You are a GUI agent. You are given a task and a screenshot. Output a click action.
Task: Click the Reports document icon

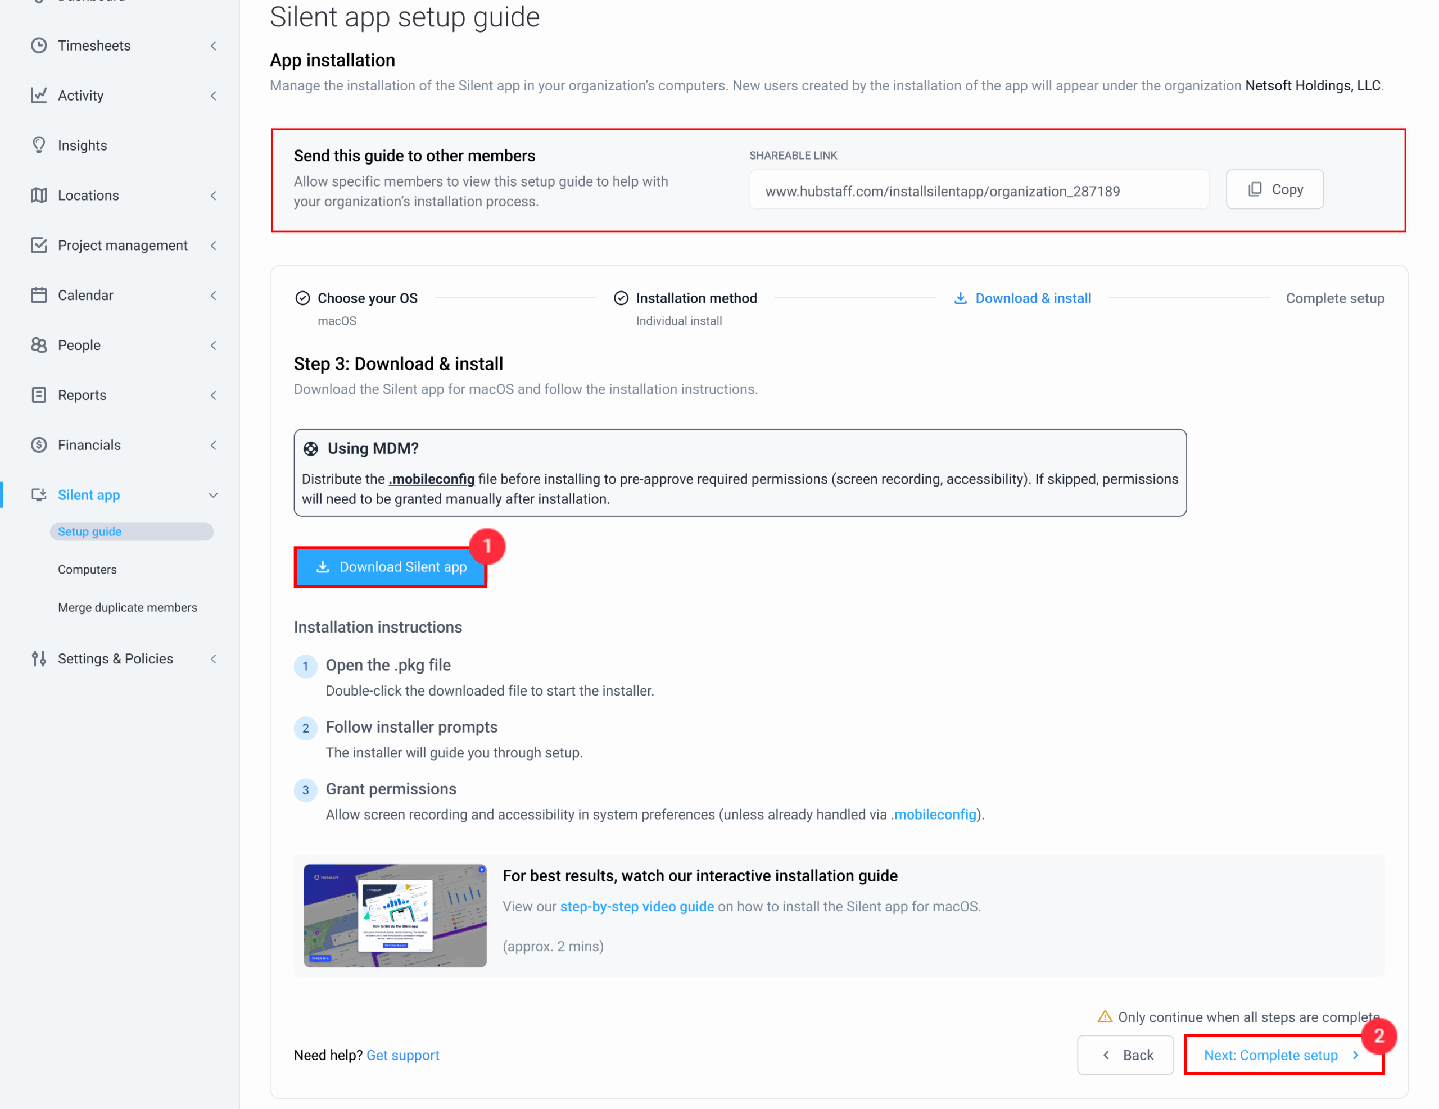tap(39, 395)
